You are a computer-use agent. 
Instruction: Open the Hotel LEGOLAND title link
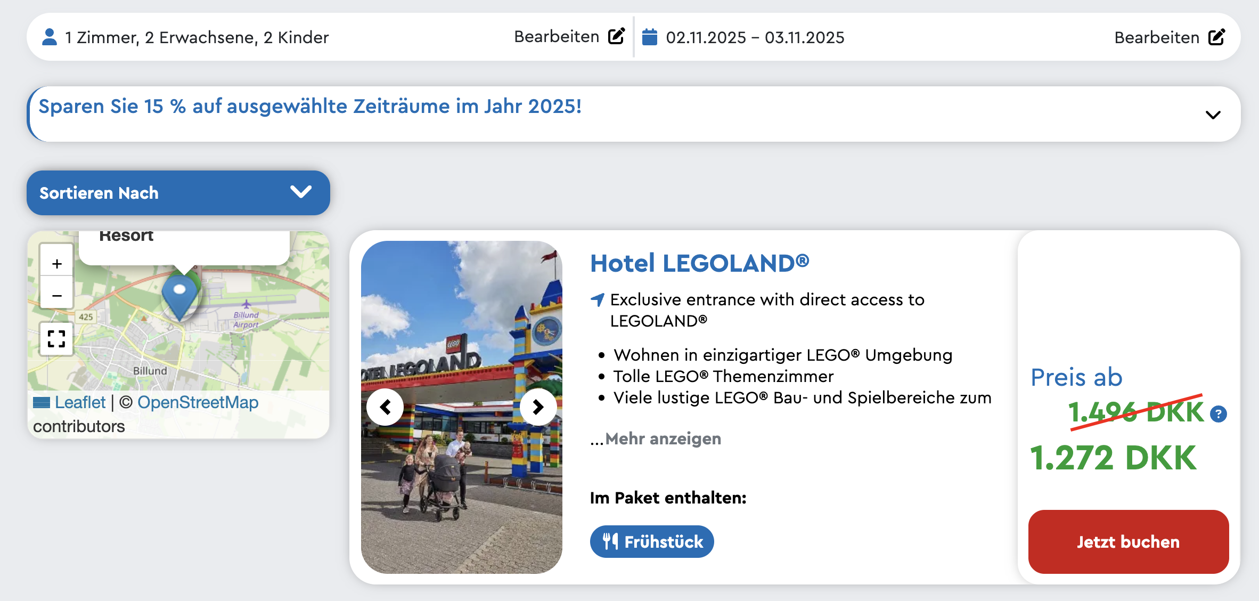click(699, 263)
